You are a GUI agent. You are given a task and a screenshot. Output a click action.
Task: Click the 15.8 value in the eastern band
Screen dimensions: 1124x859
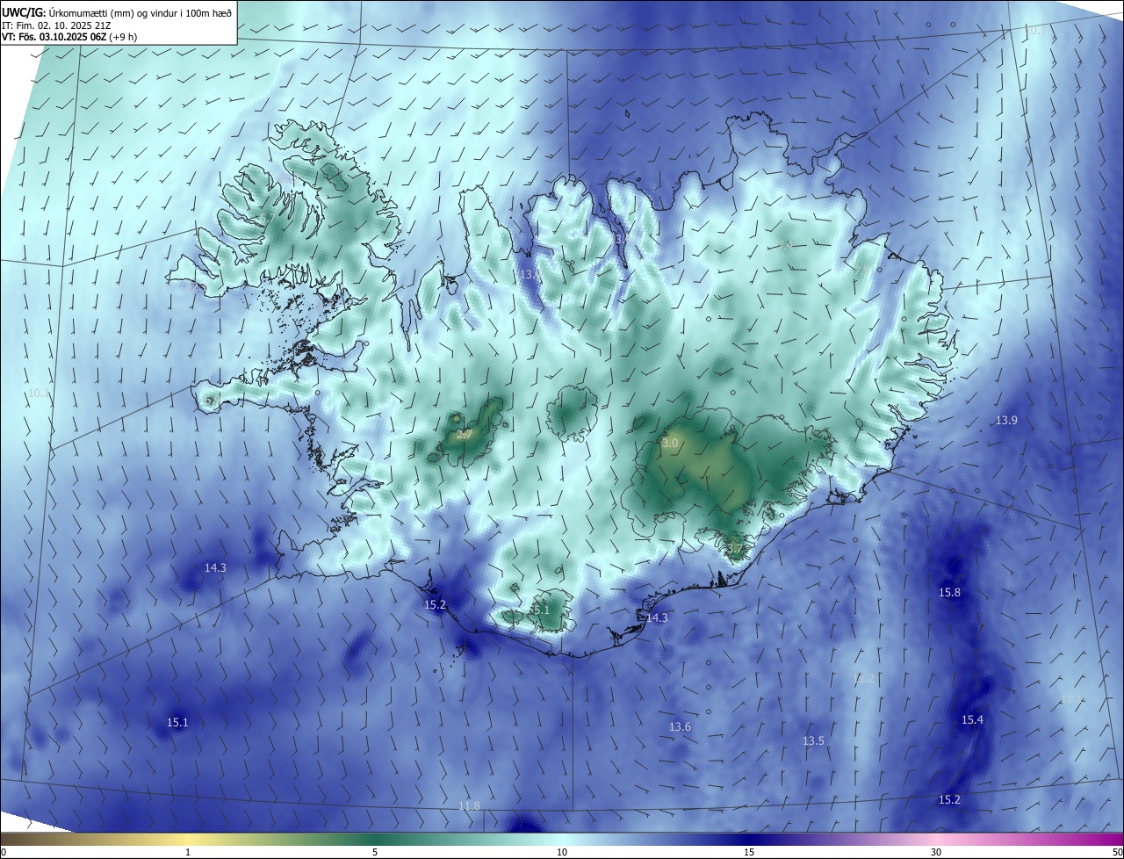tap(949, 593)
